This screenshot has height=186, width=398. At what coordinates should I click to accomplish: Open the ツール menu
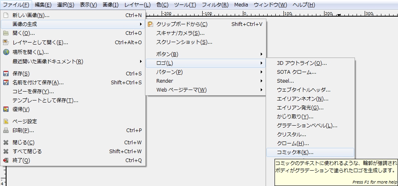(185, 5)
